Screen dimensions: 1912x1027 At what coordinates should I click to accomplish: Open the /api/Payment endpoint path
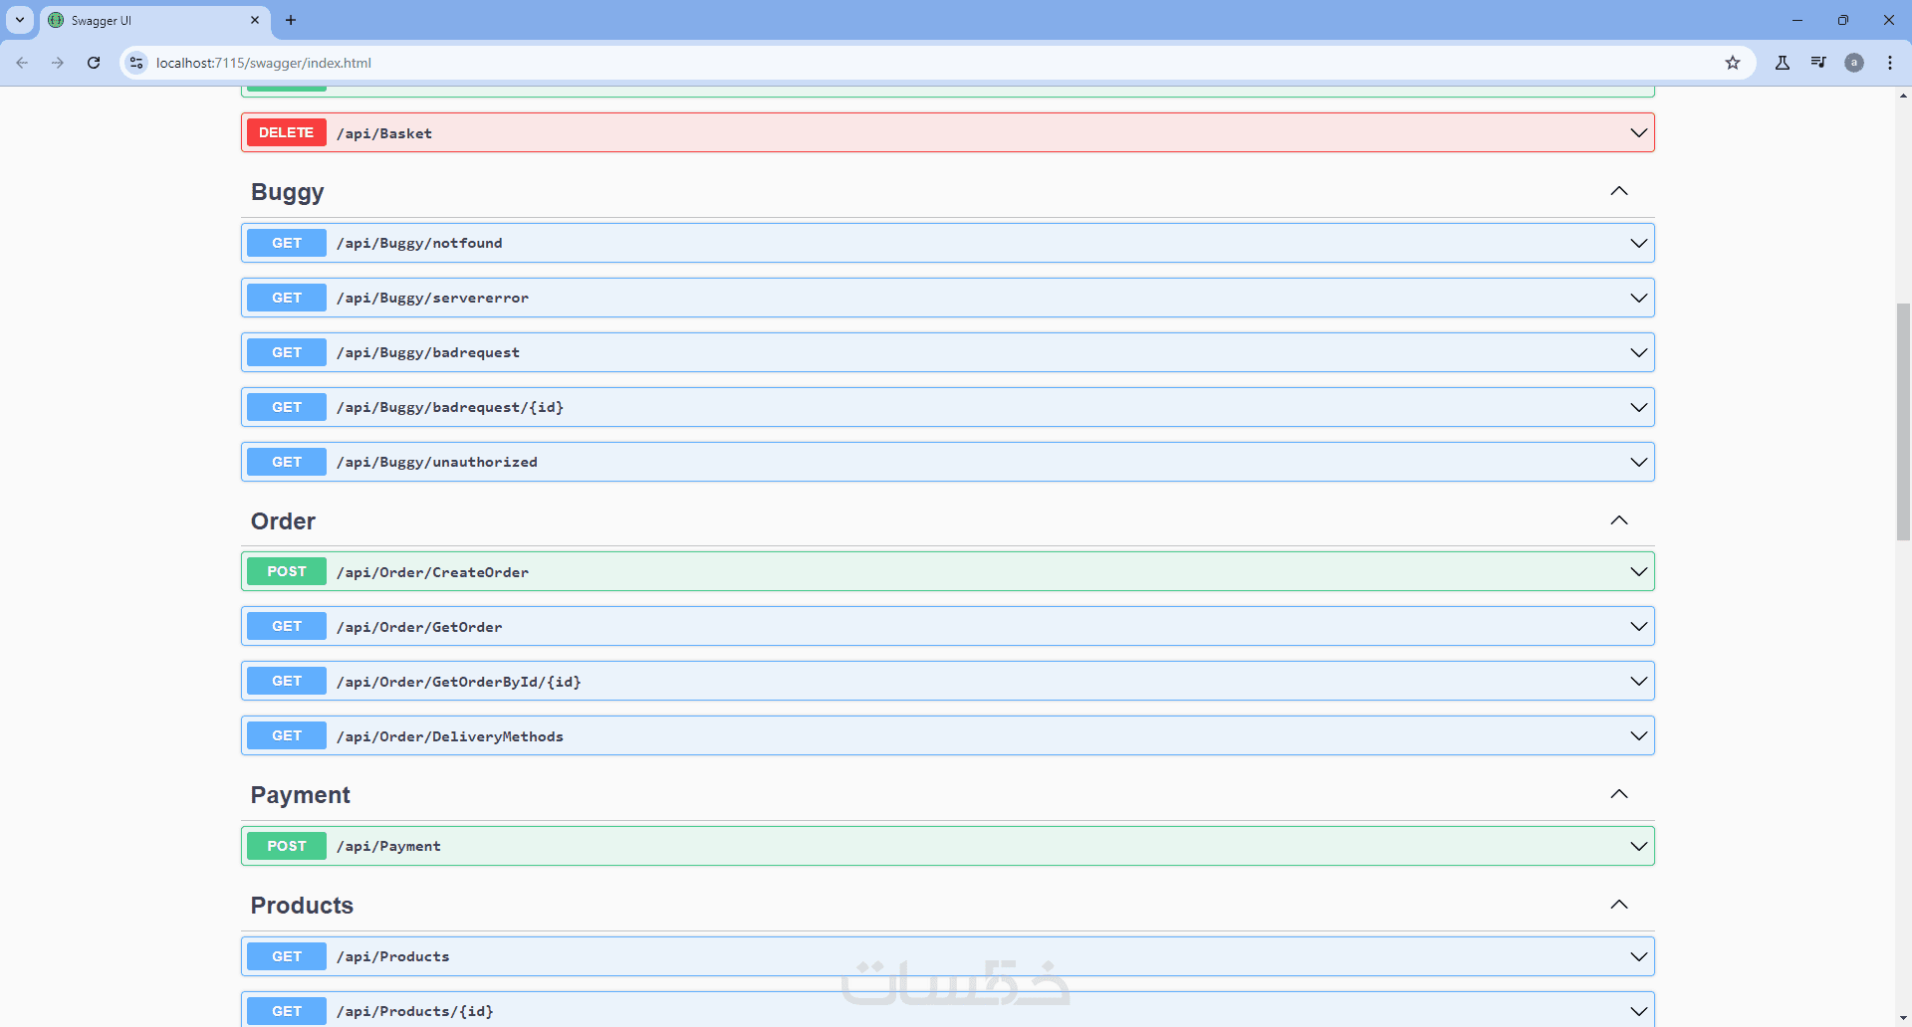tap(388, 847)
